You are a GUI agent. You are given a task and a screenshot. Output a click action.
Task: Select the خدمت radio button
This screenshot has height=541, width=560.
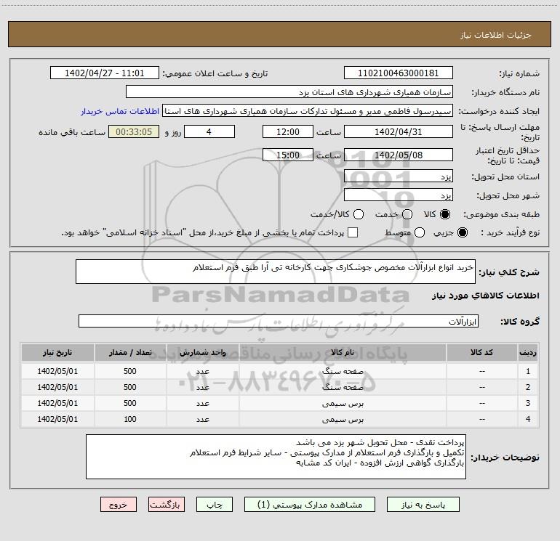[x=407, y=214]
